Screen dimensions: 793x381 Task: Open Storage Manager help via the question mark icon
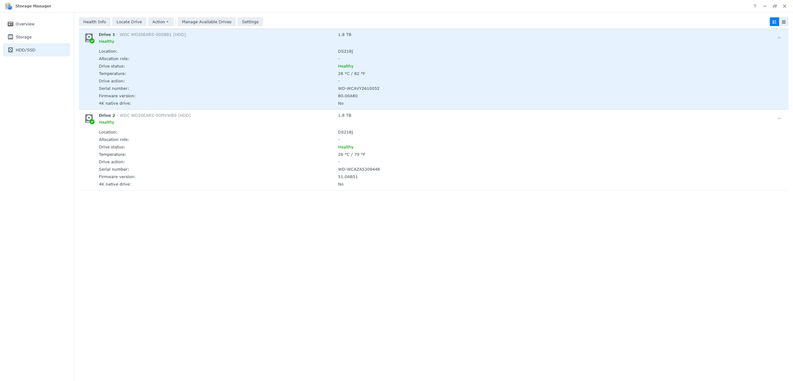(754, 6)
